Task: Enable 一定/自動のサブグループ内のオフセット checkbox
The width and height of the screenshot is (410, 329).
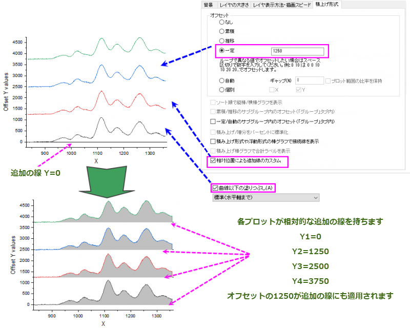Action: point(213,121)
